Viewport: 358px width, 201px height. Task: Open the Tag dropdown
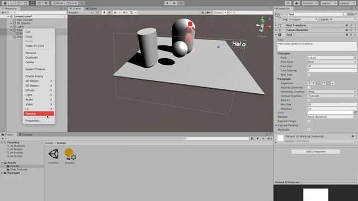point(303,20)
